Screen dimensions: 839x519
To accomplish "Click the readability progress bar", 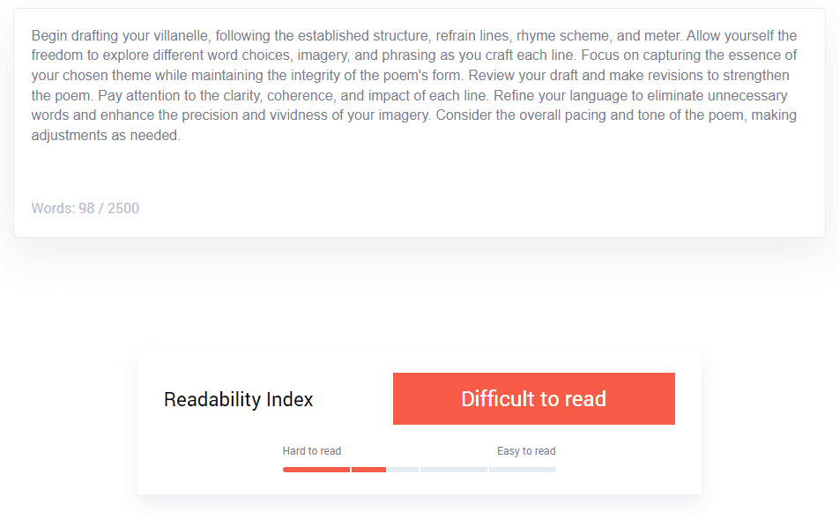I will (x=419, y=470).
